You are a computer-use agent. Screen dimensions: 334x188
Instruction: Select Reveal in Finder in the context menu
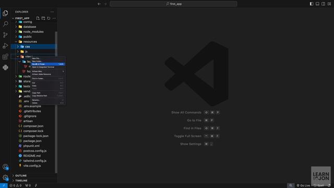click(48, 64)
